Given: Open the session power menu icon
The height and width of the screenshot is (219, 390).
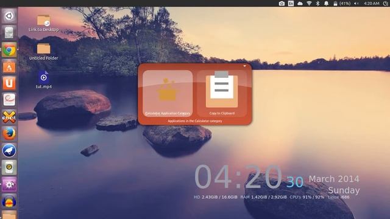Looking at the screenshot, I should point(386,3).
